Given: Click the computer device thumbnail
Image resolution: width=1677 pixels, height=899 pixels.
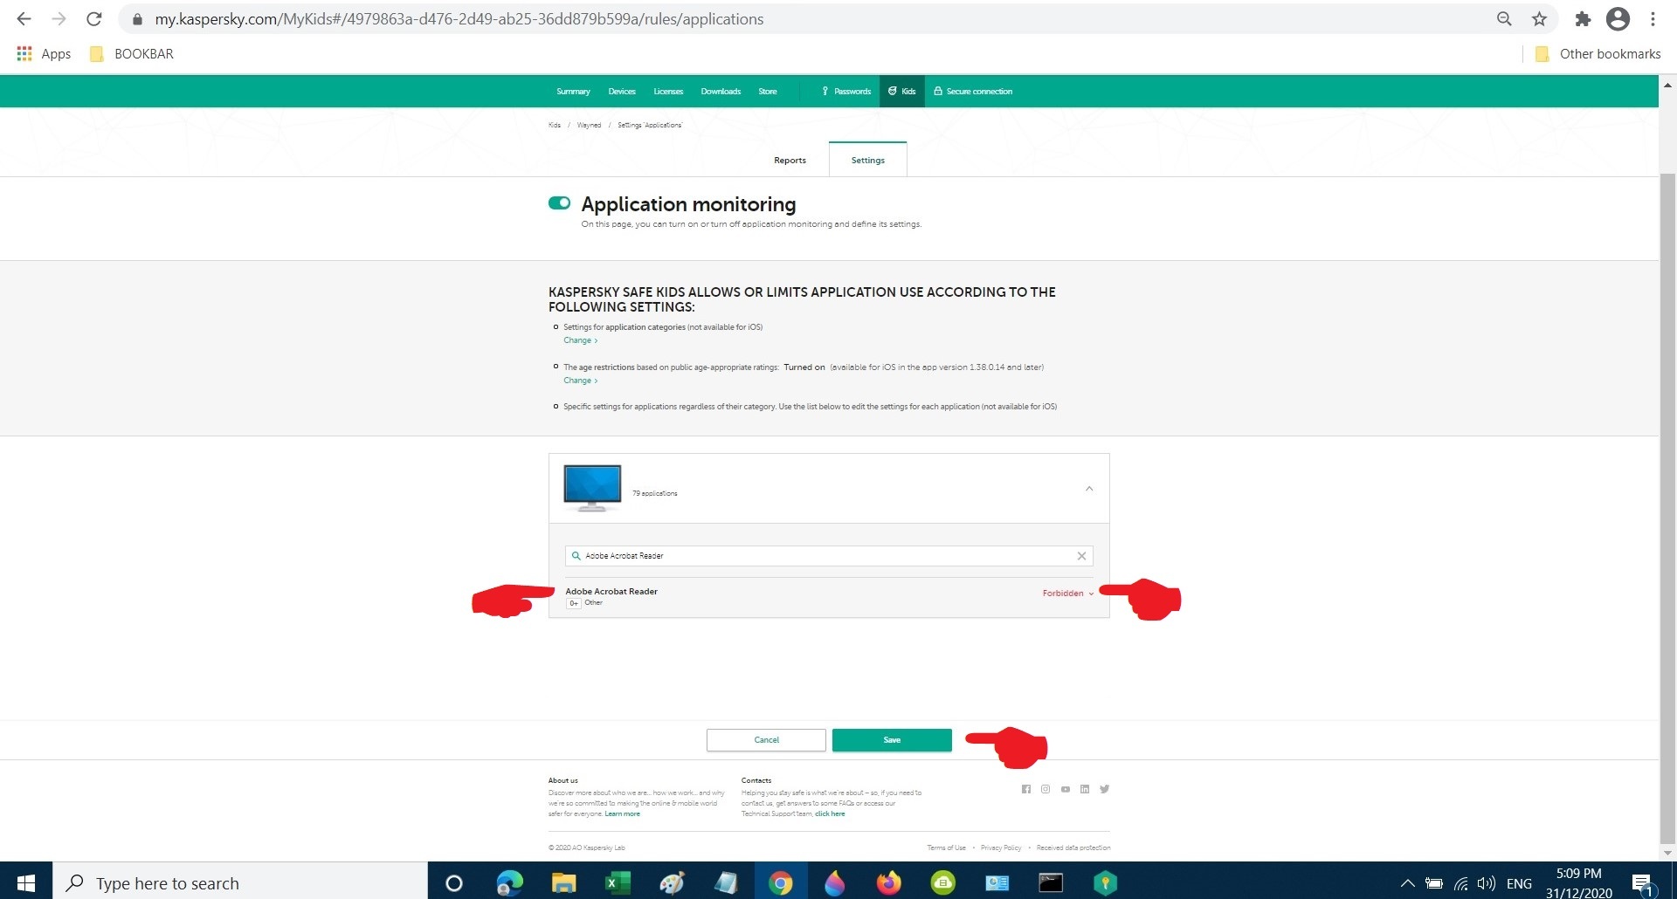Looking at the screenshot, I should point(592,488).
